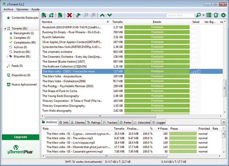The image size is (229, 166).
Task: Switch to the Velocidad tab
Action: [142, 122]
